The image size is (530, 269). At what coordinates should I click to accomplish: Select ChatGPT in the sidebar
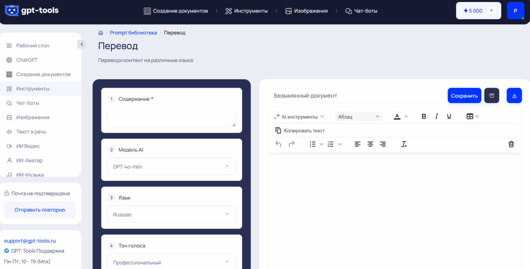(27, 60)
